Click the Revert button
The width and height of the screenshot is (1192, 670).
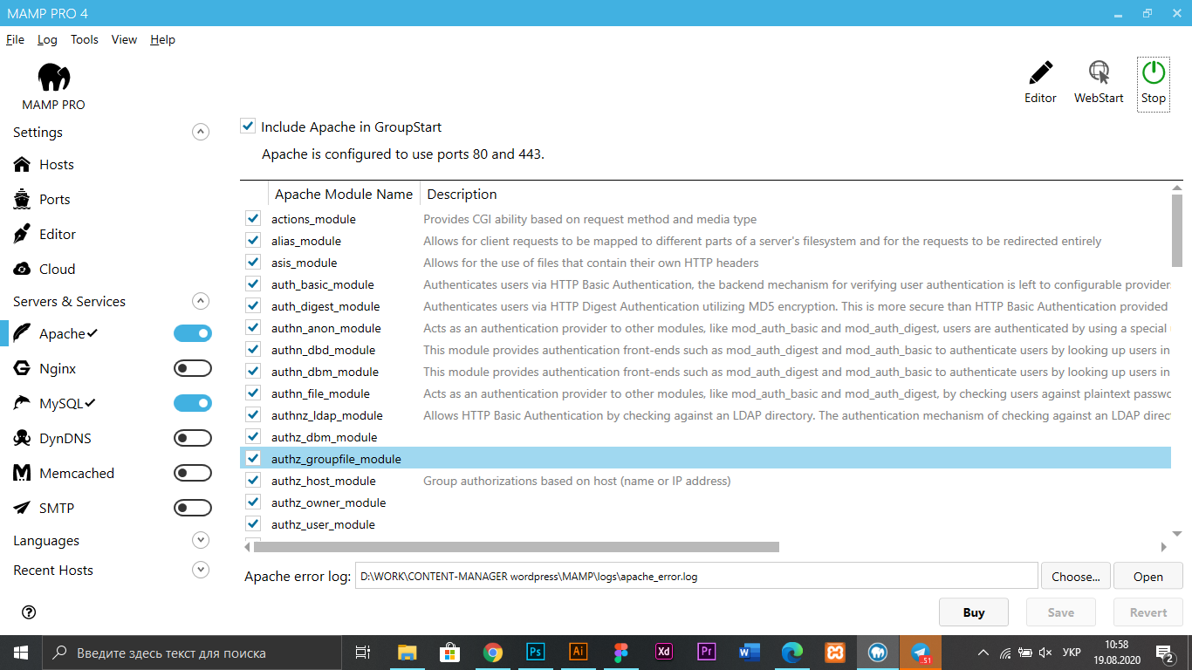1148,612
